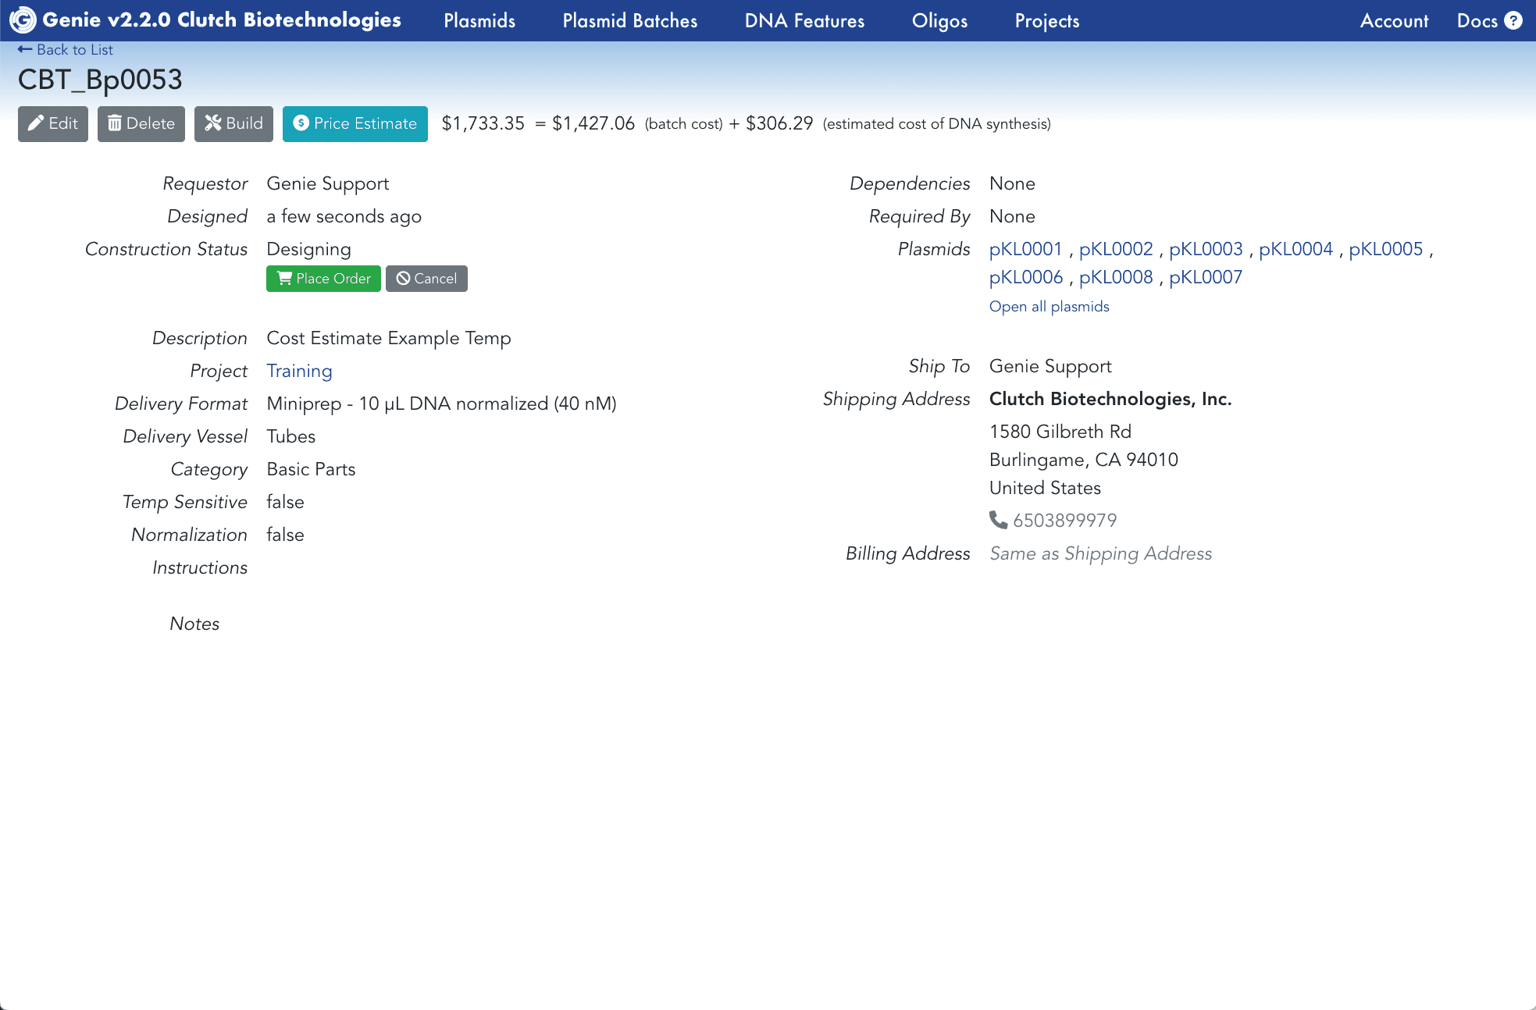Open the Projects menu item
Image resolution: width=1536 pixels, height=1010 pixels.
click(1046, 21)
